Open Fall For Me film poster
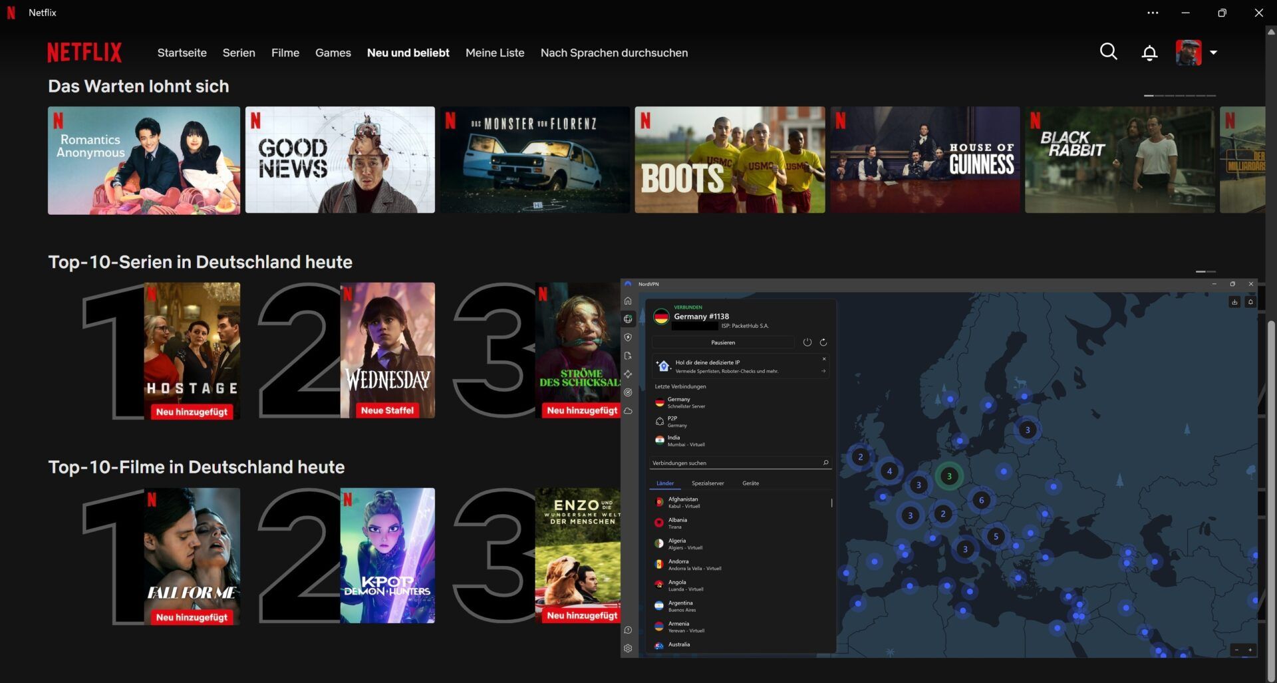1277x683 pixels. (192, 556)
